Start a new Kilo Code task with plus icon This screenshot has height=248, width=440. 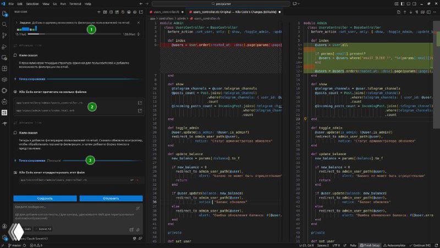(x=99, y=12)
